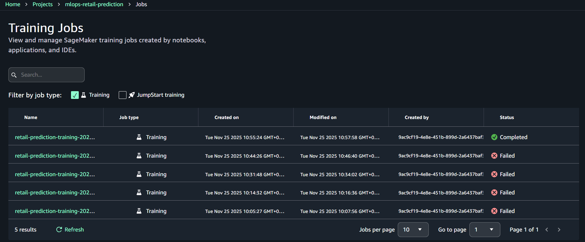Open the job created at 10:44:26
This screenshot has width=585, height=242.
[x=55, y=156]
